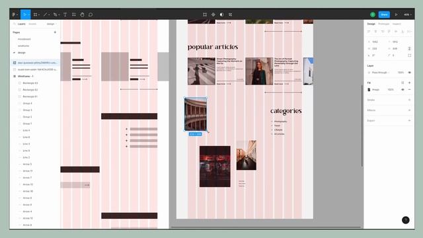Click the Align horizontal centers icon
423x238 pixels.
coord(375,32)
